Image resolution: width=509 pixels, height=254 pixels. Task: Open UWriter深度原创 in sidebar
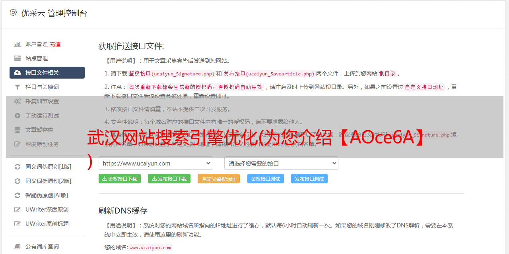point(47,210)
